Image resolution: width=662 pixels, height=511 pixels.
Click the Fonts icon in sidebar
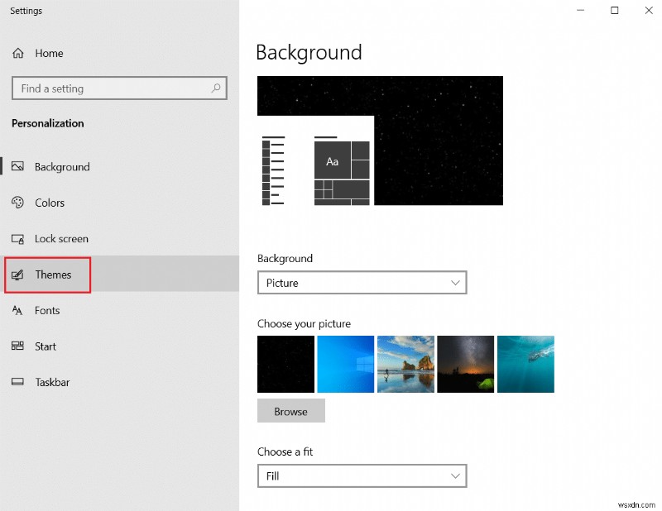(18, 310)
